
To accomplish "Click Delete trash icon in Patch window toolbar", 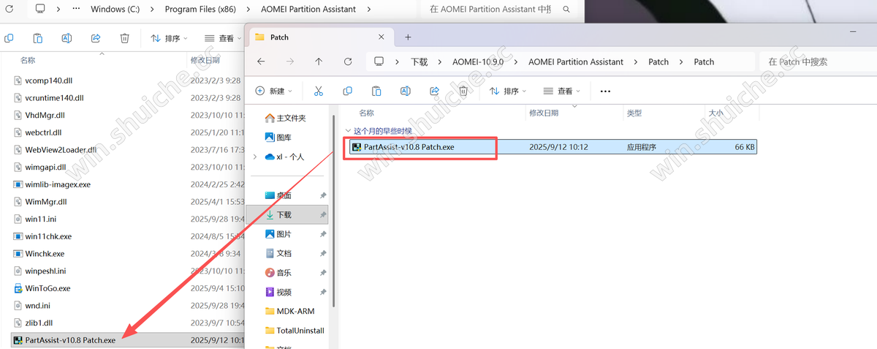I will click(463, 91).
